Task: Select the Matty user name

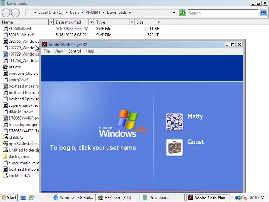Action: click(x=195, y=116)
